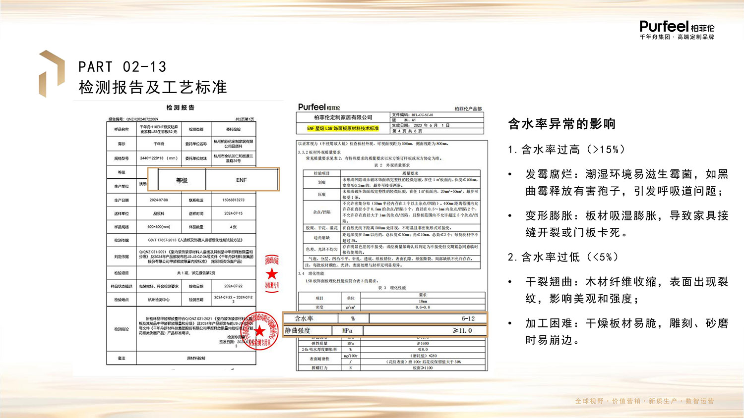Click production date 2024-07-08
Image resolution: width=744 pixels, height=418 pixels.
159,200
